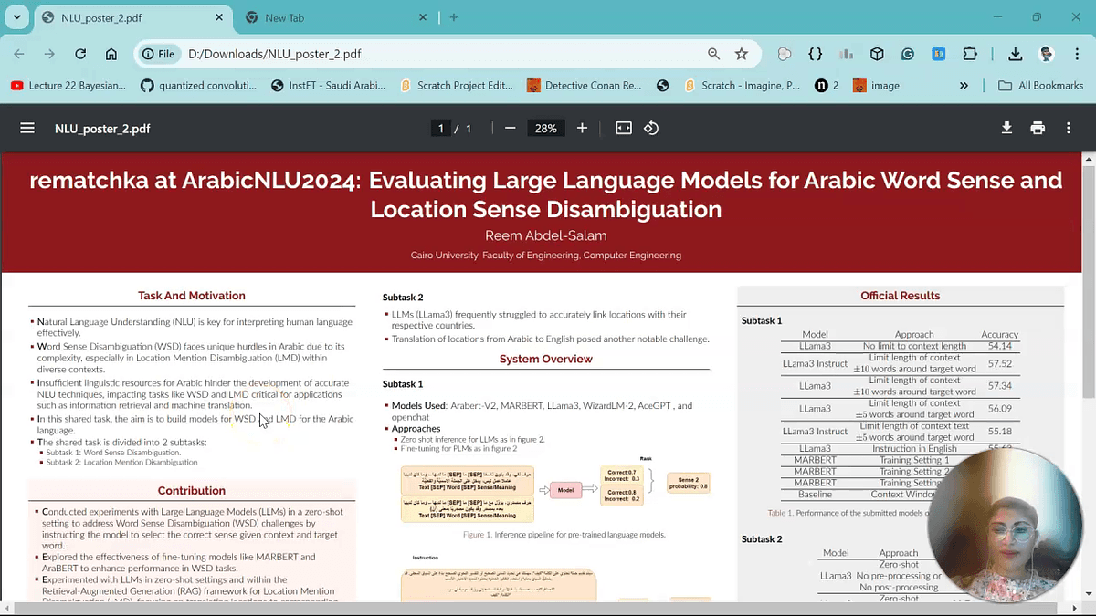1096x616 pixels.
Task: Open the image bookmark
Action: (x=877, y=85)
